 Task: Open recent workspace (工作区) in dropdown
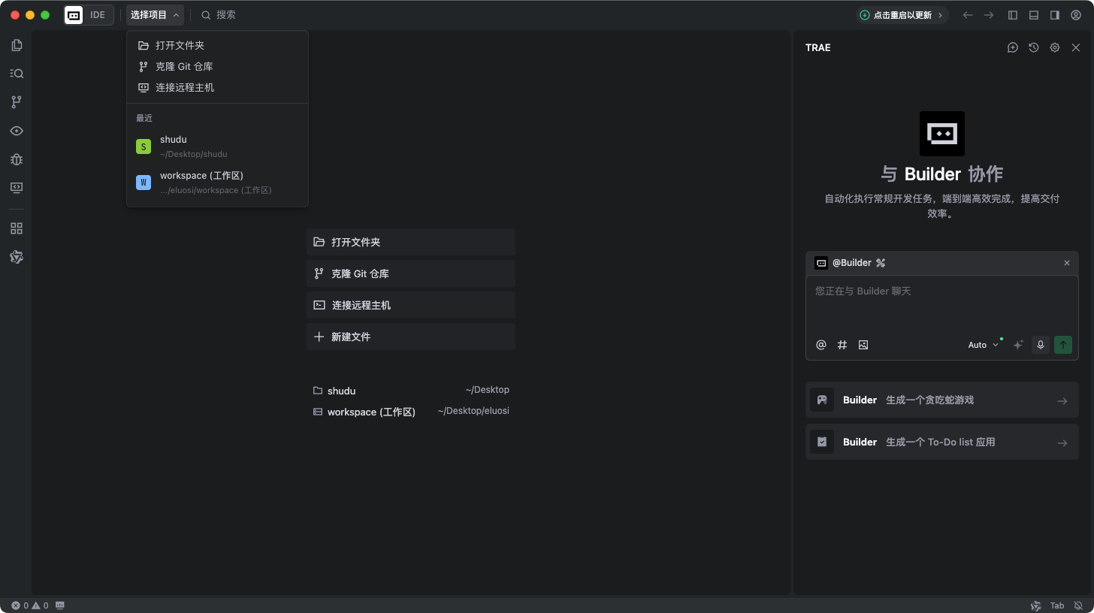(x=218, y=183)
